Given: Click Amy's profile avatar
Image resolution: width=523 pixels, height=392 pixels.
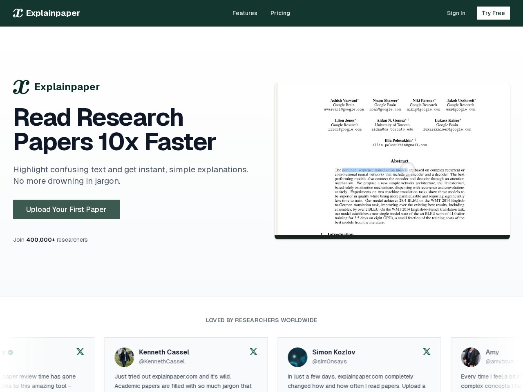Looking at the screenshot, I should (471, 357).
